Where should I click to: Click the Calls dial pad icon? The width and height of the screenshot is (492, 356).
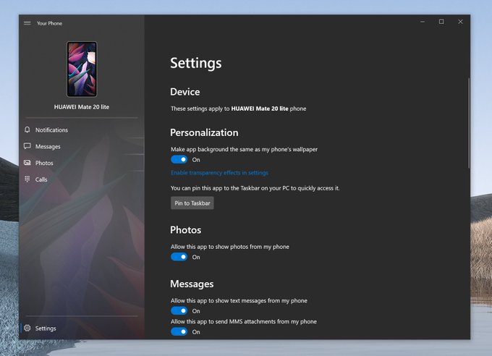point(27,179)
